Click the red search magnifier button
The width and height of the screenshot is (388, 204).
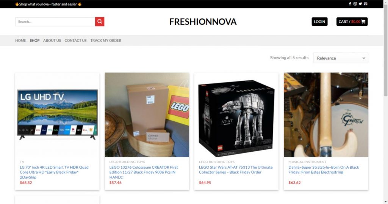point(100,22)
